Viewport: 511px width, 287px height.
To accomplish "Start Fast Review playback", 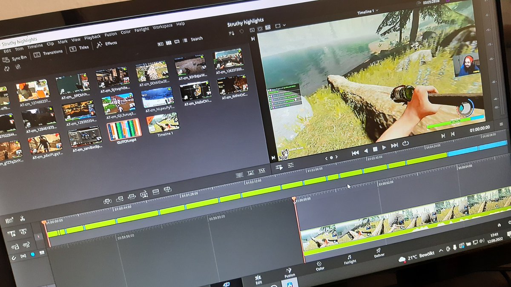I will pos(279,167).
